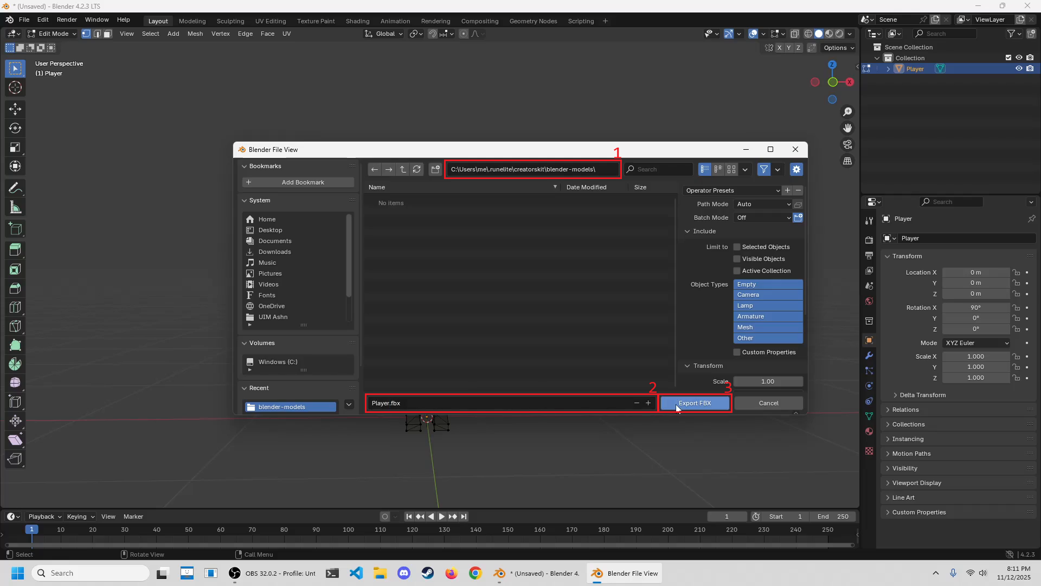
Task: Open the Mesh menu
Action: coord(195,34)
